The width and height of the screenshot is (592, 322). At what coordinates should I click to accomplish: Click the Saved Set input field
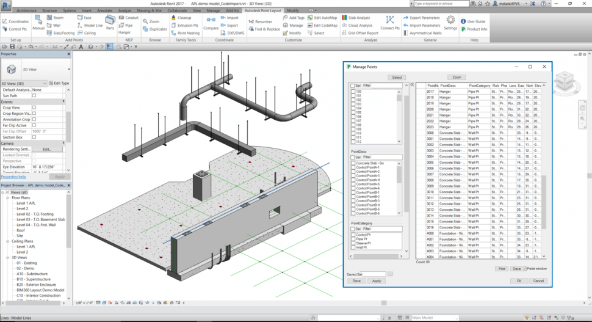375,274
